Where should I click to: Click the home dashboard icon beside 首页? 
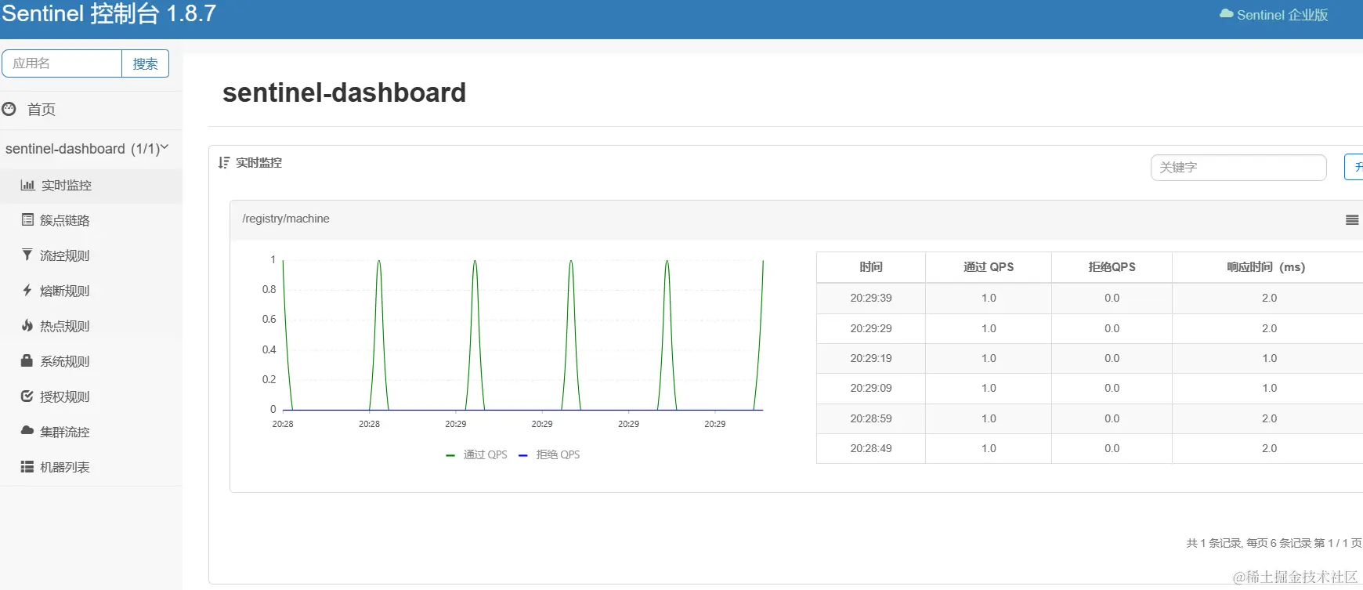click(x=9, y=109)
